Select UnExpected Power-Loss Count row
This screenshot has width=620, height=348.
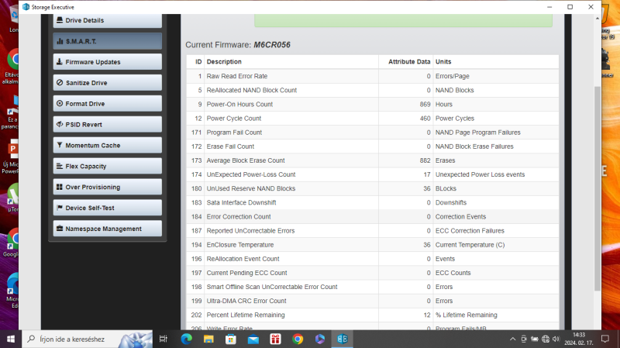pos(373,174)
